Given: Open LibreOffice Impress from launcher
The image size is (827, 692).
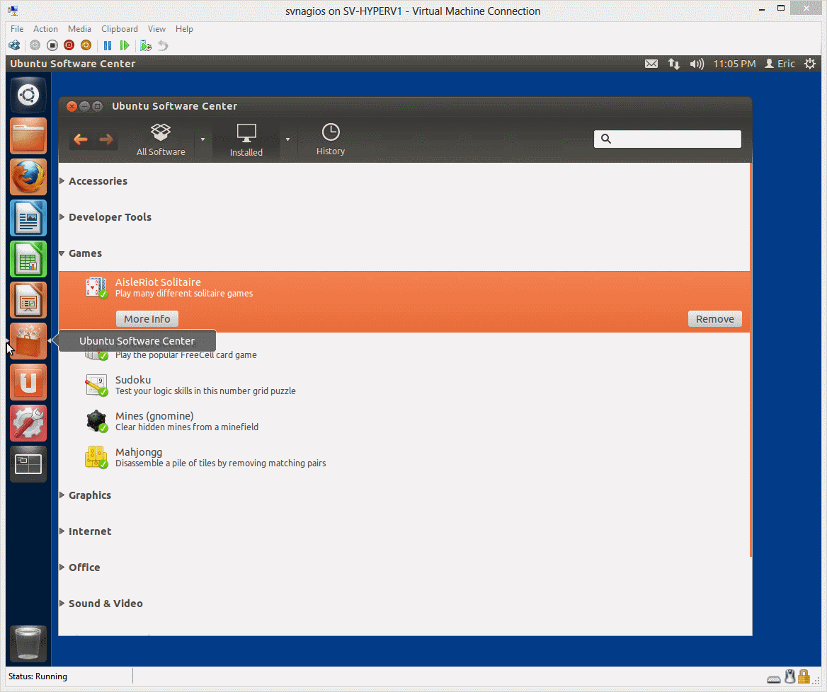Looking at the screenshot, I should point(28,301).
